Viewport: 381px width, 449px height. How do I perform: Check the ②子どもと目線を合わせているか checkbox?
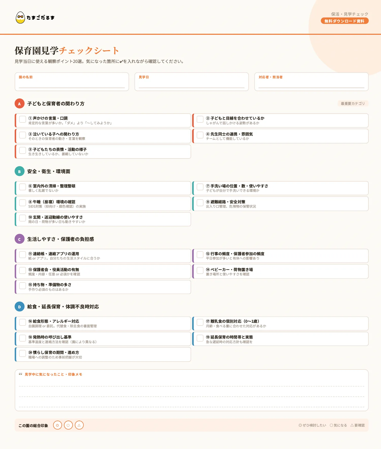click(200, 119)
